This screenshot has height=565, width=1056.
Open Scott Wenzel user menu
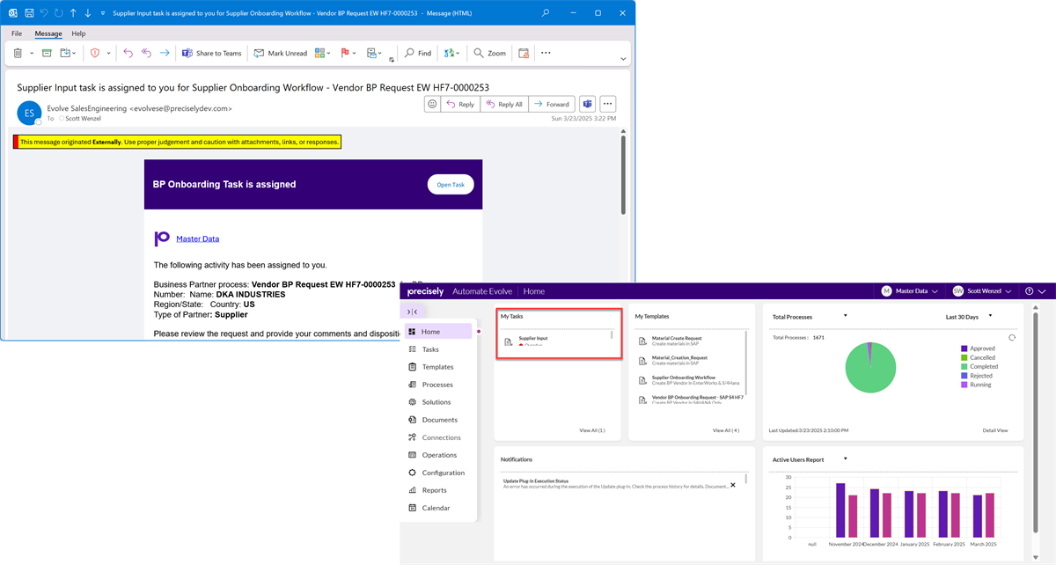pos(981,291)
